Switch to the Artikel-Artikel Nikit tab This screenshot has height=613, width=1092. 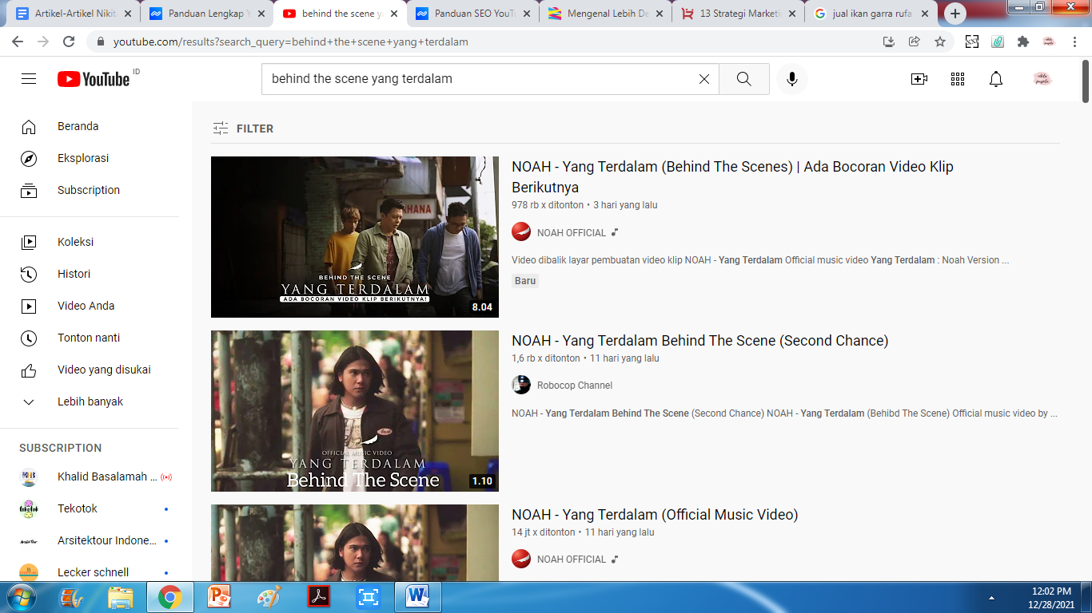click(72, 14)
